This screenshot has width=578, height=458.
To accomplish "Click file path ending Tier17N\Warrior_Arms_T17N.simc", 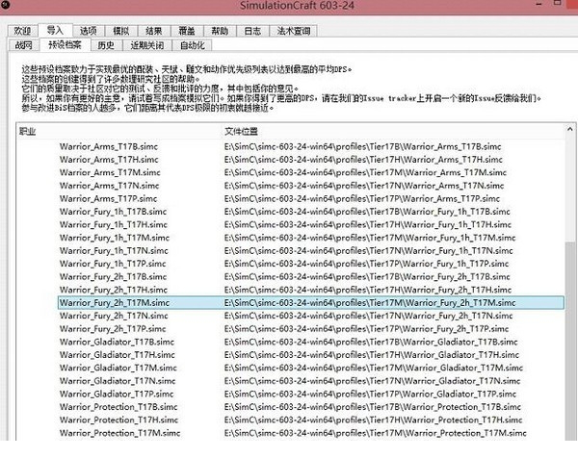I will click(364, 186).
